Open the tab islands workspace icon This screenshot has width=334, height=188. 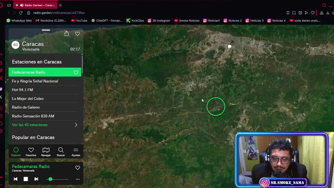point(9,5)
